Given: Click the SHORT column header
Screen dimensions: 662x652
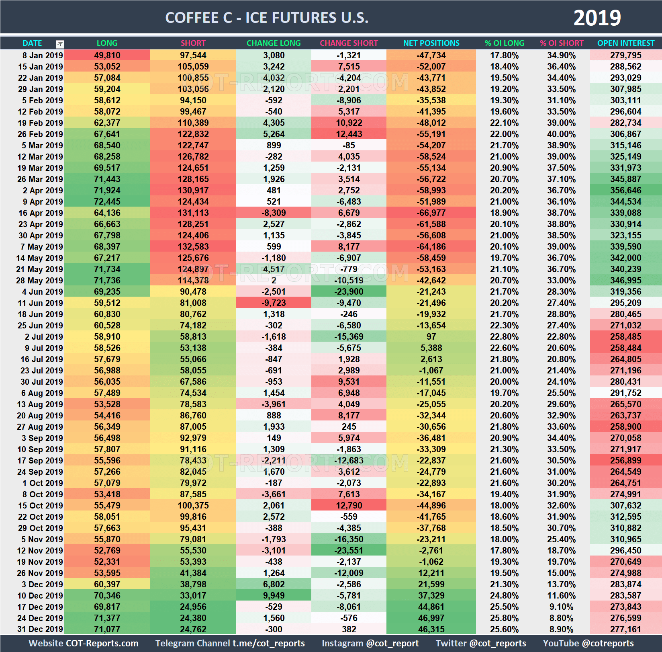Looking at the screenshot, I should point(193,43).
